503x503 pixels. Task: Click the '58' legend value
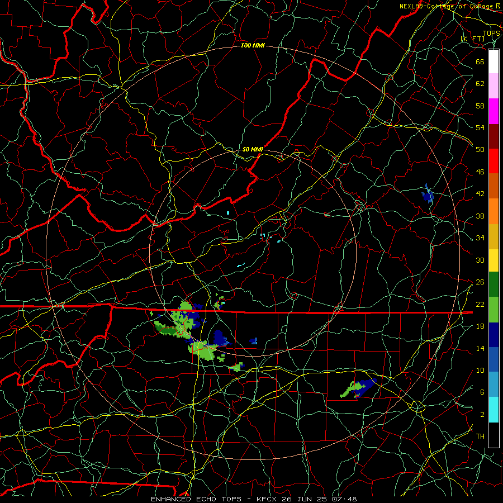point(480,106)
